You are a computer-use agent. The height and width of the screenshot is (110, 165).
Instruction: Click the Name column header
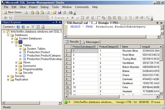pyautogui.click(x=131, y=47)
